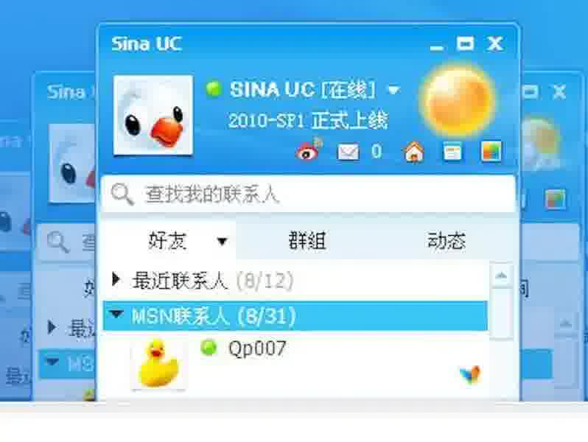The width and height of the screenshot is (588, 442).
Task: Open the orange home page icon
Action: click(414, 152)
